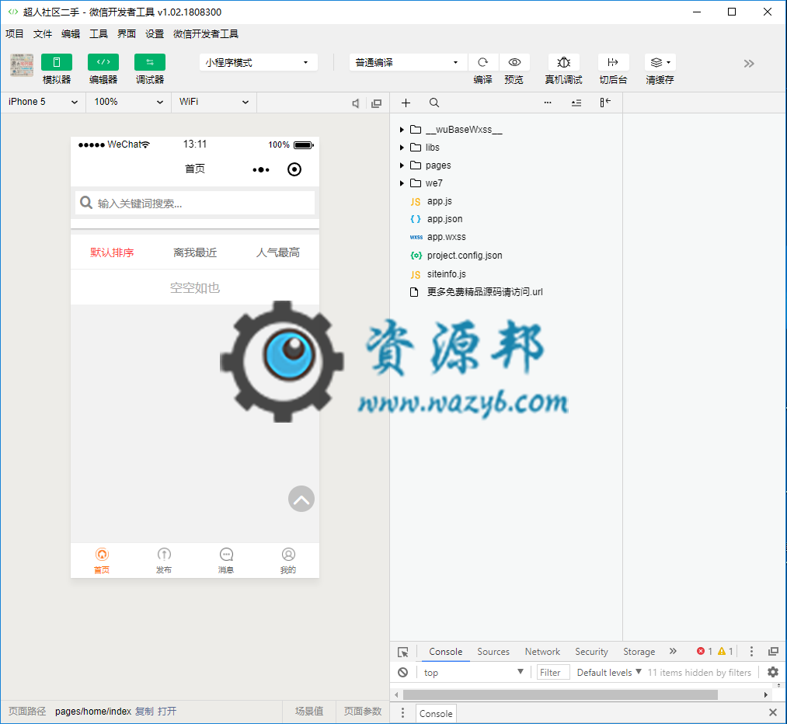Click the file tree more options ellipsis
Screen dimensions: 787x724
point(548,103)
